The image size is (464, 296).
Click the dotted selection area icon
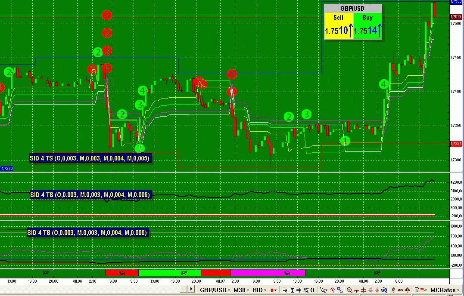coord(306,290)
